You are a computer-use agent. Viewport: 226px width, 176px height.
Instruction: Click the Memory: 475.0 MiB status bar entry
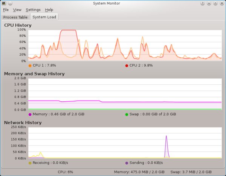point(139,172)
